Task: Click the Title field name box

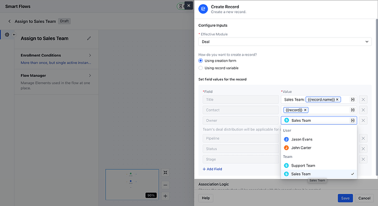Action: click(x=240, y=99)
